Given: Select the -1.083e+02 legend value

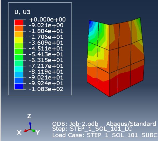Looking at the screenshot, I should click(x=46, y=89).
